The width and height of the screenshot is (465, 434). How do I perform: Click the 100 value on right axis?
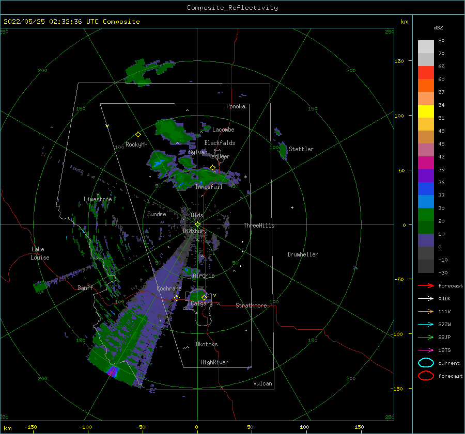click(x=399, y=116)
